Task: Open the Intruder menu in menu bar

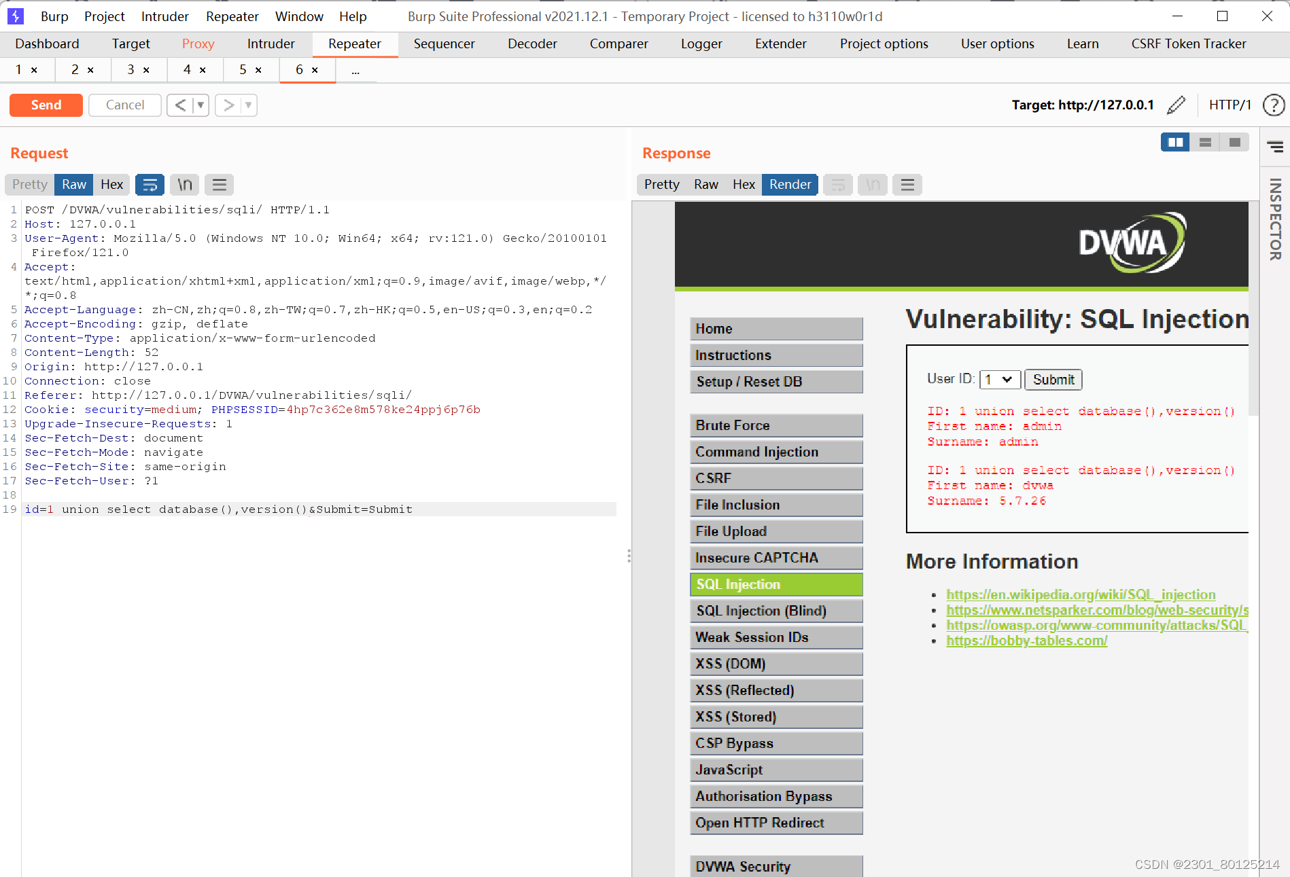Action: tap(165, 16)
